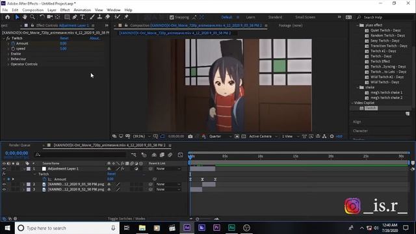Viewport: 416px width, 234px height.
Task: Open the Active Camera dropdown
Action: point(263,136)
